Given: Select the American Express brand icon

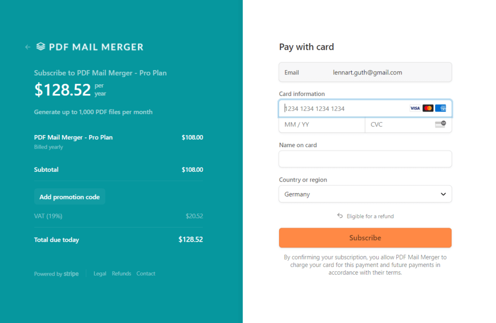Looking at the screenshot, I should pyautogui.click(x=440, y=108).
